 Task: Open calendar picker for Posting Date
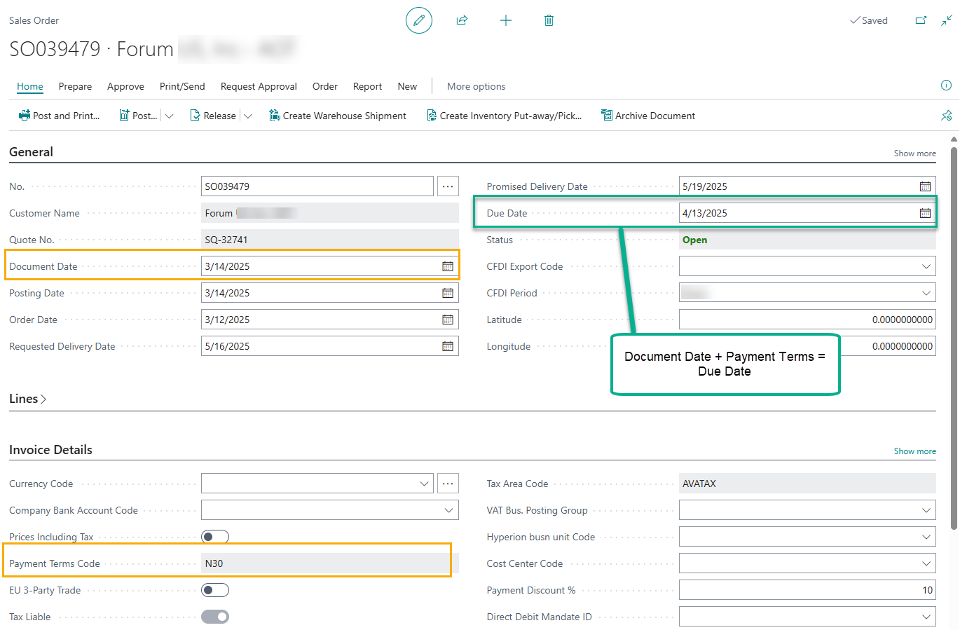[448, 293]
